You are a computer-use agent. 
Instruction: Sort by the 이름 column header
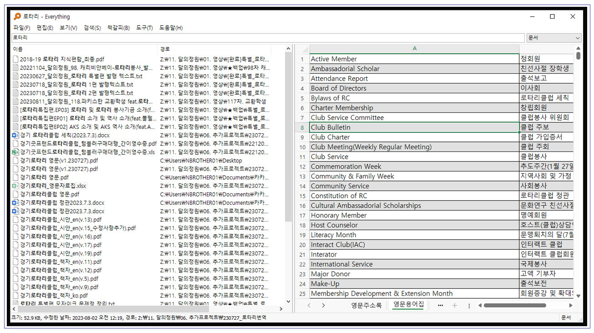pyautogui.click(x=85, y=49)
